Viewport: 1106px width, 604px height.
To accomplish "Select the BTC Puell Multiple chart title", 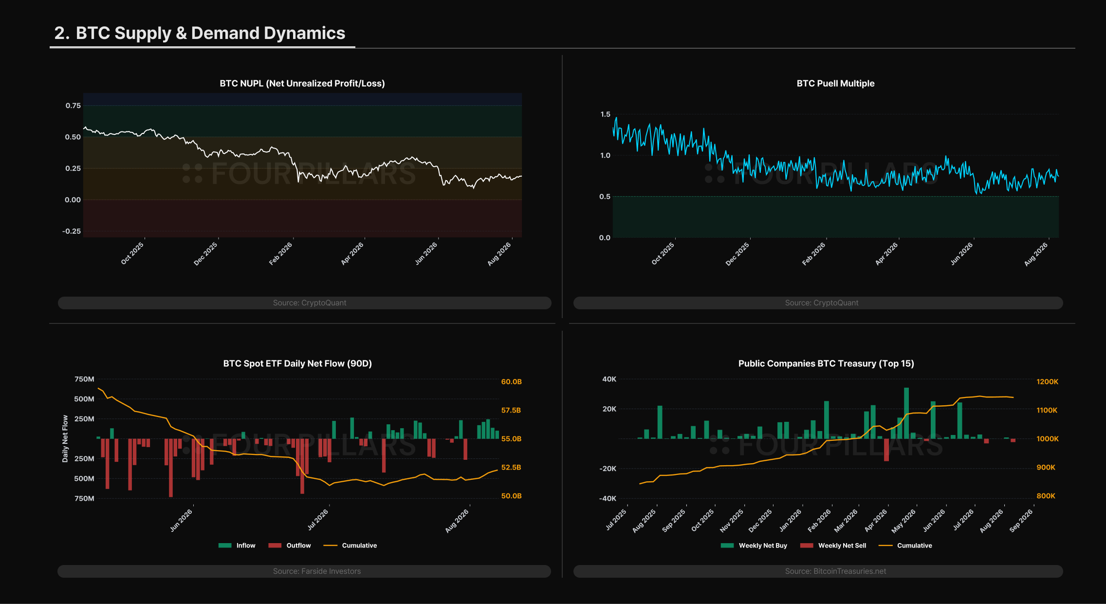I will click(835, 83).
